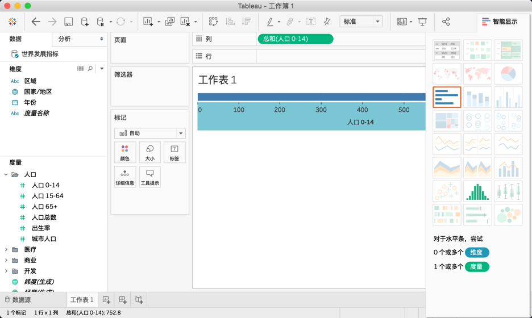
Task: Select the horizontal bars chart thumbnail
Action: coord(447,97)
